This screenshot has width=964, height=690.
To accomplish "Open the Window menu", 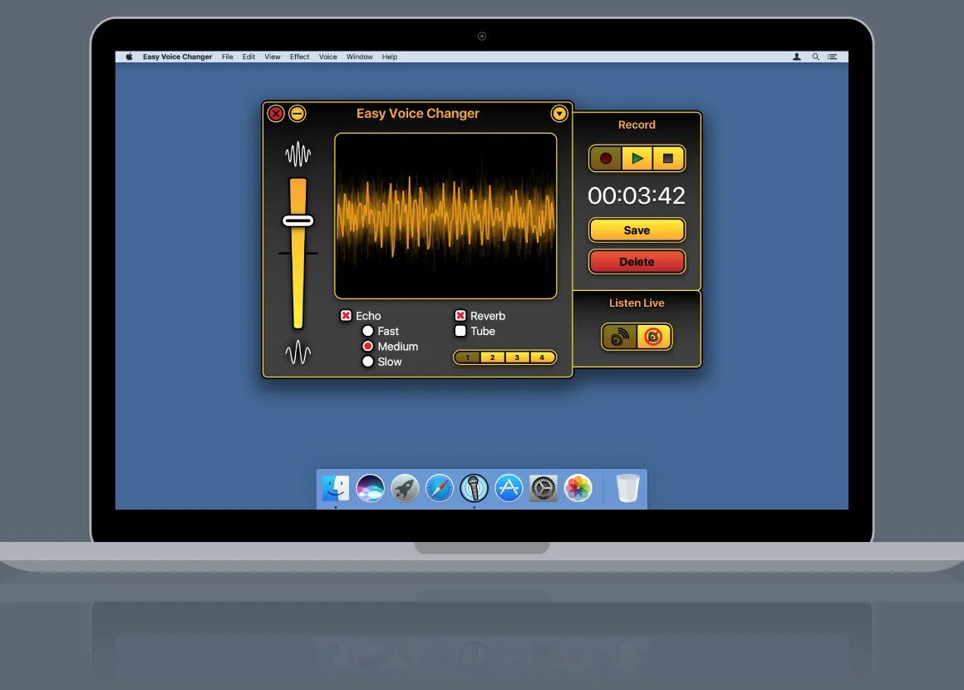I will click(360, 57).
